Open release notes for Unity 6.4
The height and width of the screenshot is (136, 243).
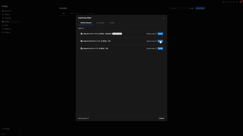(151, 33)
